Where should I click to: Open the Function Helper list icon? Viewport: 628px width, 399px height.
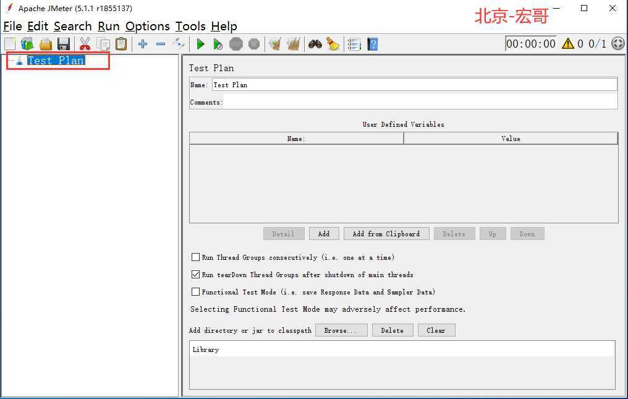pos(354,44)
